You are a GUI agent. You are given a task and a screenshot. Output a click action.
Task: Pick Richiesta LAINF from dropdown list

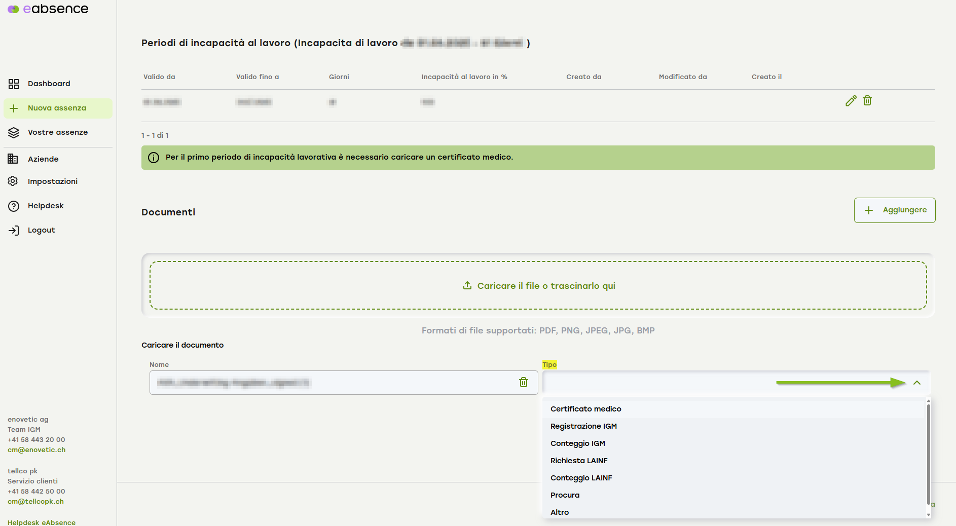[x=579, y=461]
